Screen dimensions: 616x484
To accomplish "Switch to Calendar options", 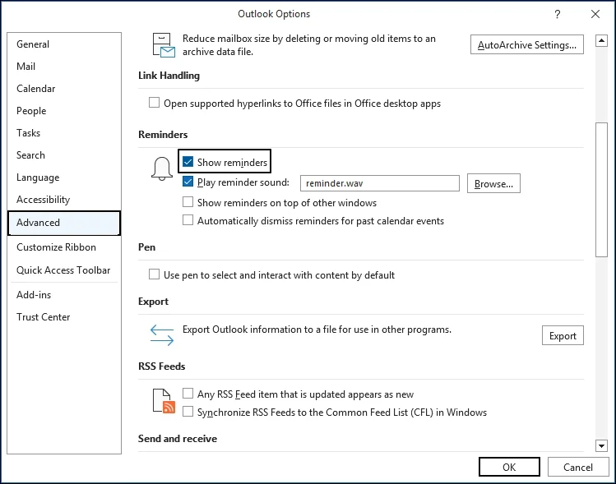I will tap(64, 89).
